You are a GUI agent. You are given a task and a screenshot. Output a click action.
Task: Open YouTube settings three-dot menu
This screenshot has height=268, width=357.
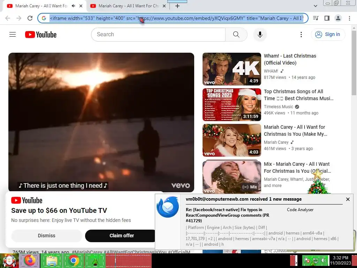[301, 35]
